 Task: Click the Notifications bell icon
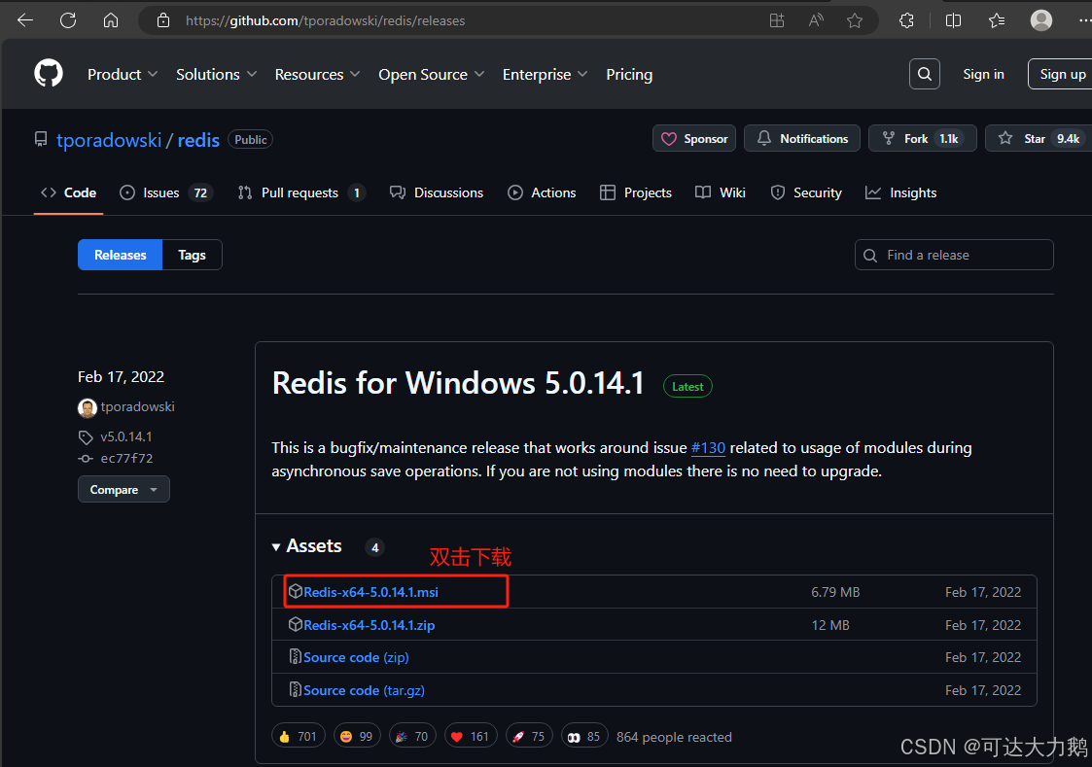(764, 138)
